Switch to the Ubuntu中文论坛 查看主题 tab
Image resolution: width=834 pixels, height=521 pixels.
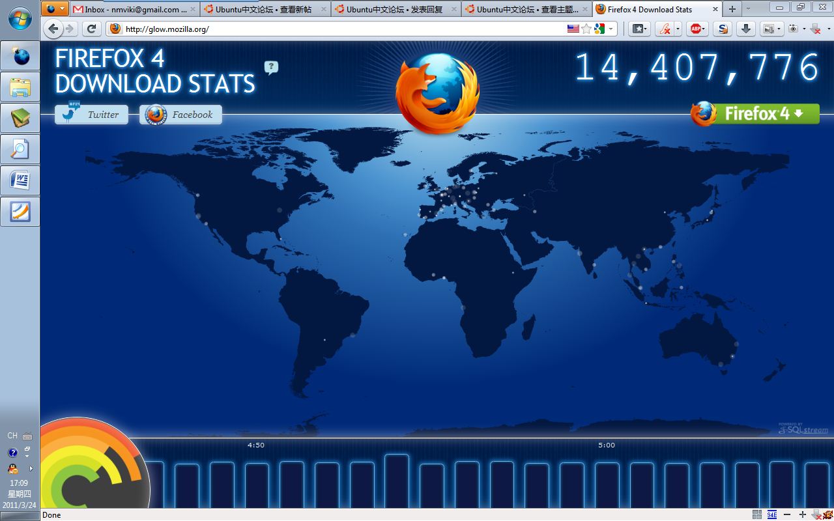coord(526,9)
